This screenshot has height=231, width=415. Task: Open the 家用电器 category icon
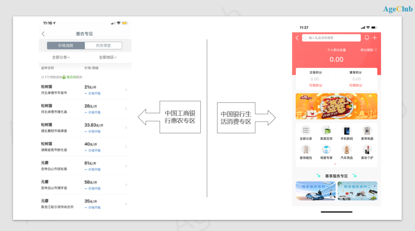click(367, 131)
